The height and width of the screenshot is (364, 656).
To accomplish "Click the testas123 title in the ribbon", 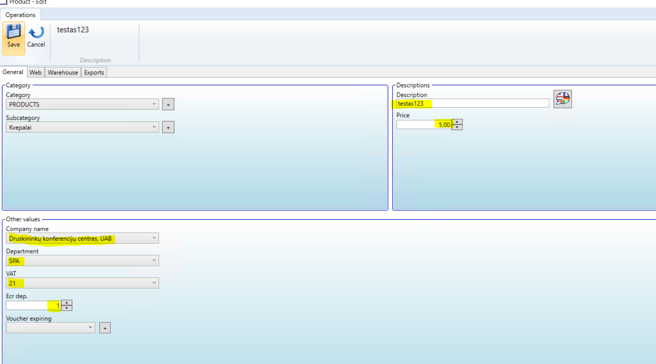I will point(73,30).
